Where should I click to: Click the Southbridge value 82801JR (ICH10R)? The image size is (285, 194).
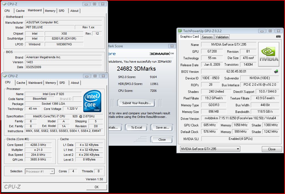pyautogui.click(x=64, y=38)
